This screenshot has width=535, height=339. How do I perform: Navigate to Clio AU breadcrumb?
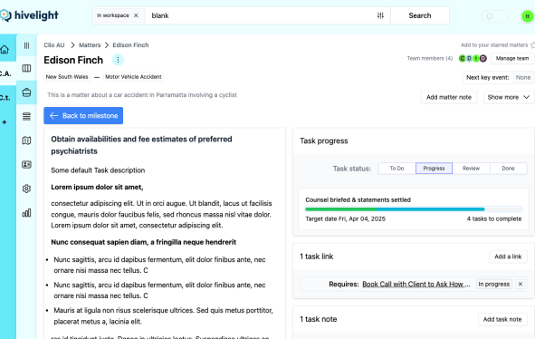54,45
